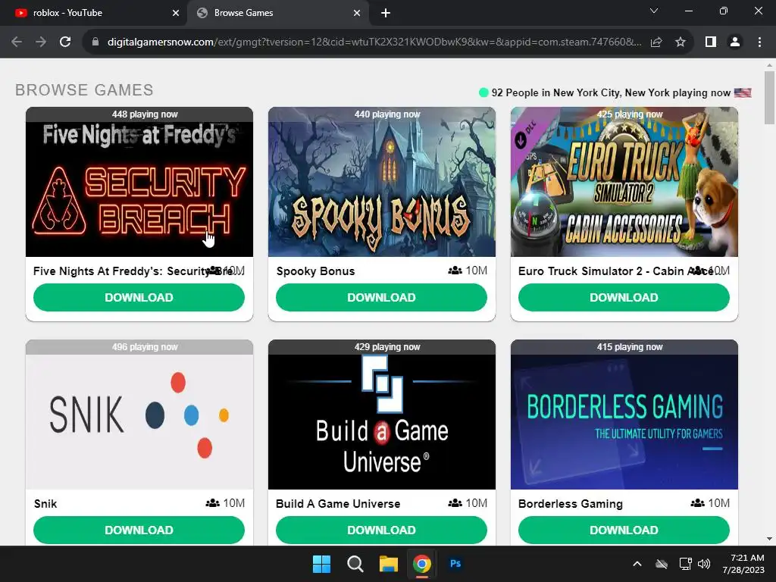
Task: Share this page via share icon
Action: [x=656, y=42]
